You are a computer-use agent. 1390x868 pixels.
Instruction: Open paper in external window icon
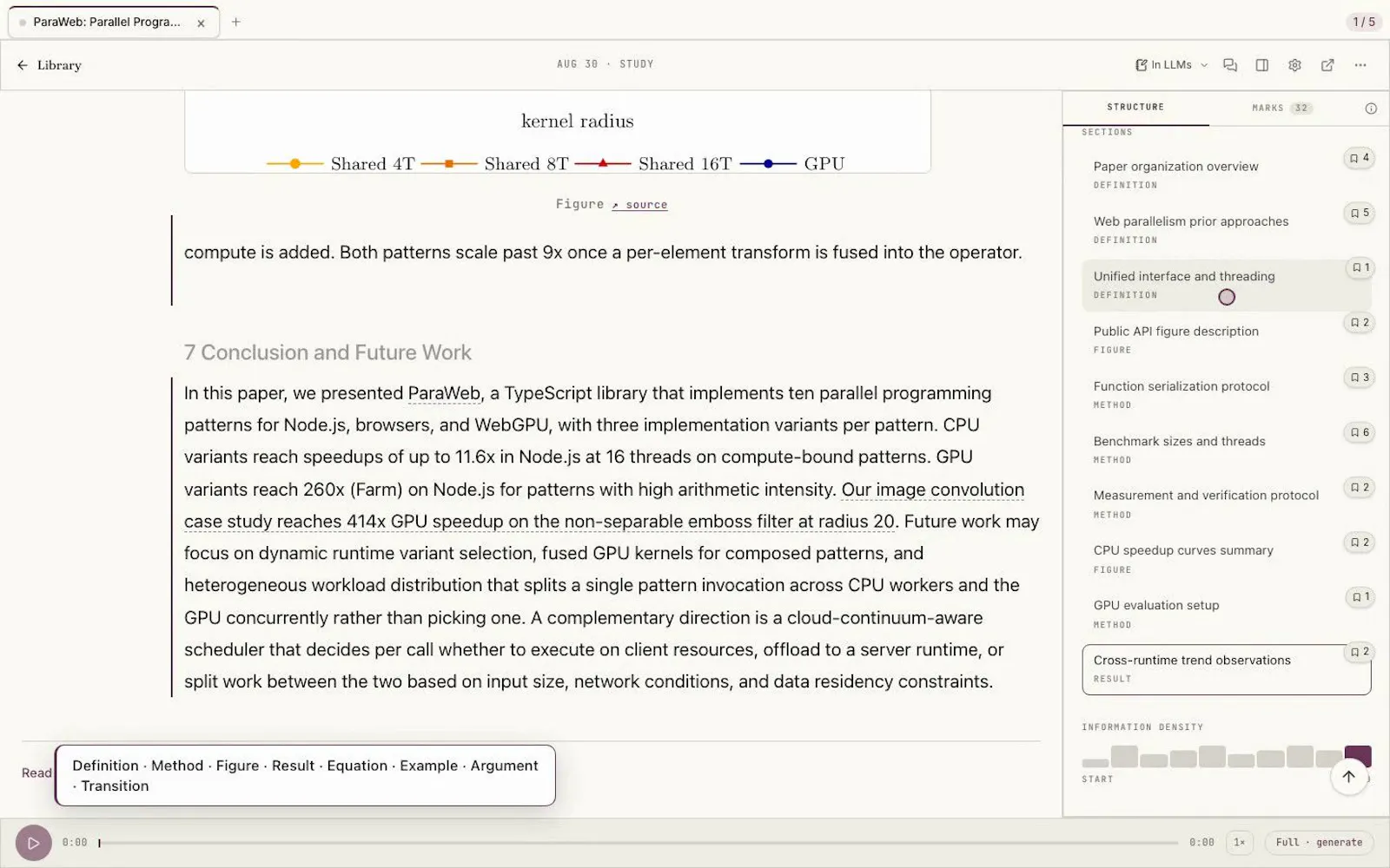click(1327, 65)
